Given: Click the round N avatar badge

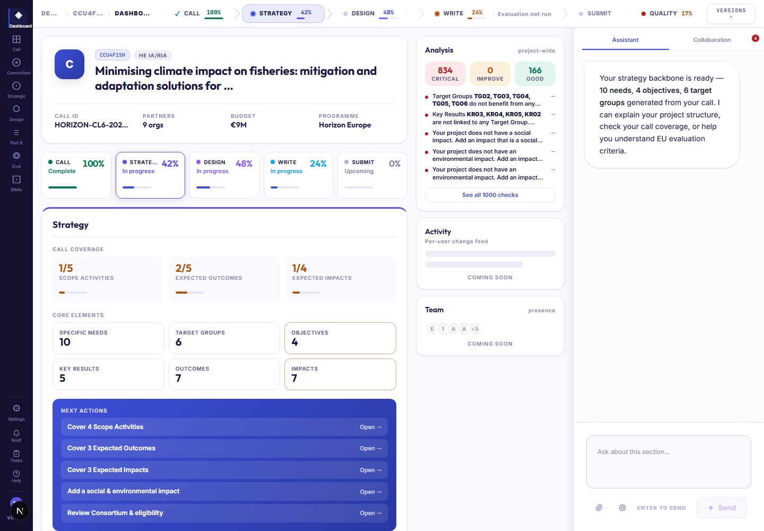Looking at the screenshot, I should pyautogui.click(x=20, y=511).
